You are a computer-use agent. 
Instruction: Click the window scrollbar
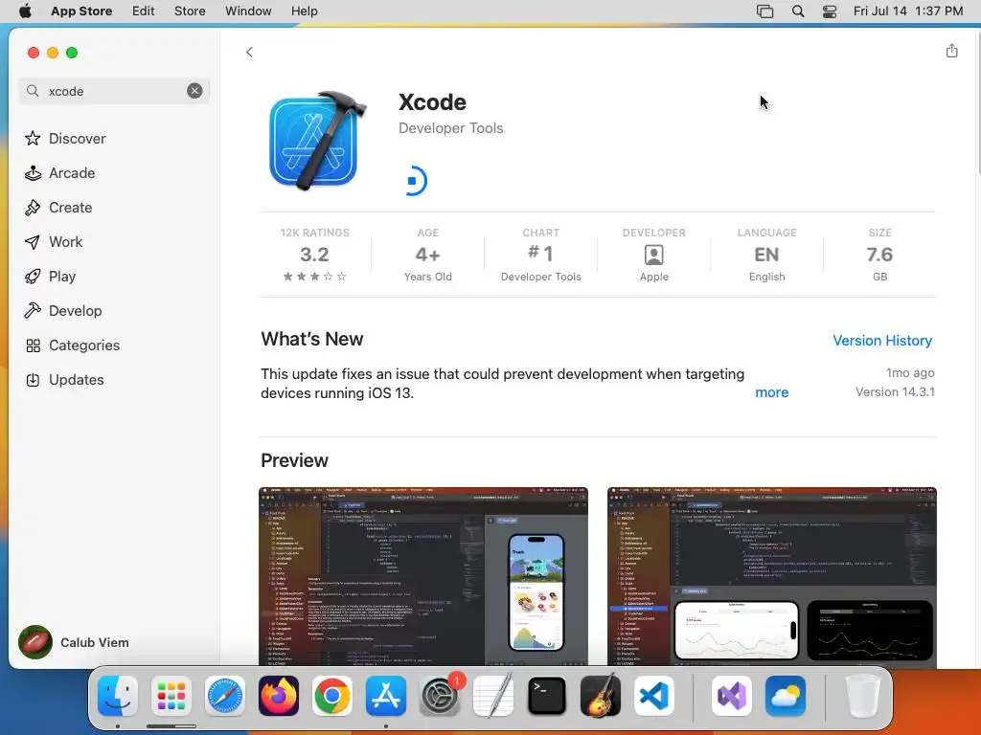tap(977, 101)
